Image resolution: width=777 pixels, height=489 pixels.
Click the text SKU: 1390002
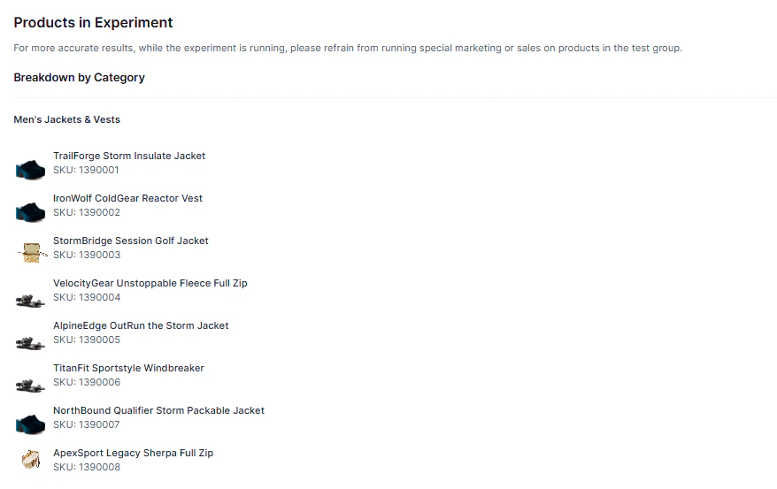coord(87,213)
